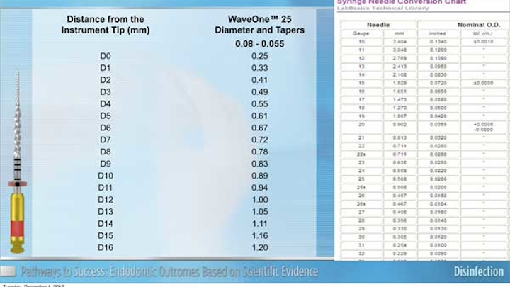Click the 0.229 mm cell in needle chart

pyautogui.click(x=399, y=254)
